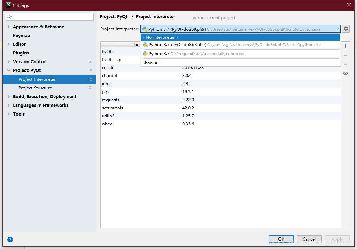Choose Python 3.7 (PyQt-doSbKph9) virtualenv option
Image resolution: width=357 pixels, height=249 pixels.
[x=240, y=45]
